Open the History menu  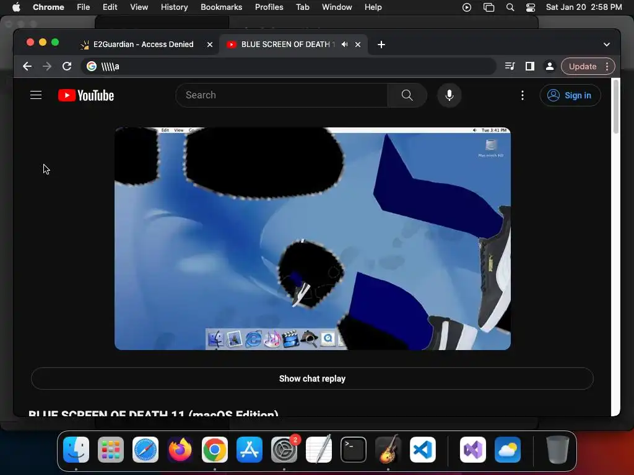click(x=174, y=7)
